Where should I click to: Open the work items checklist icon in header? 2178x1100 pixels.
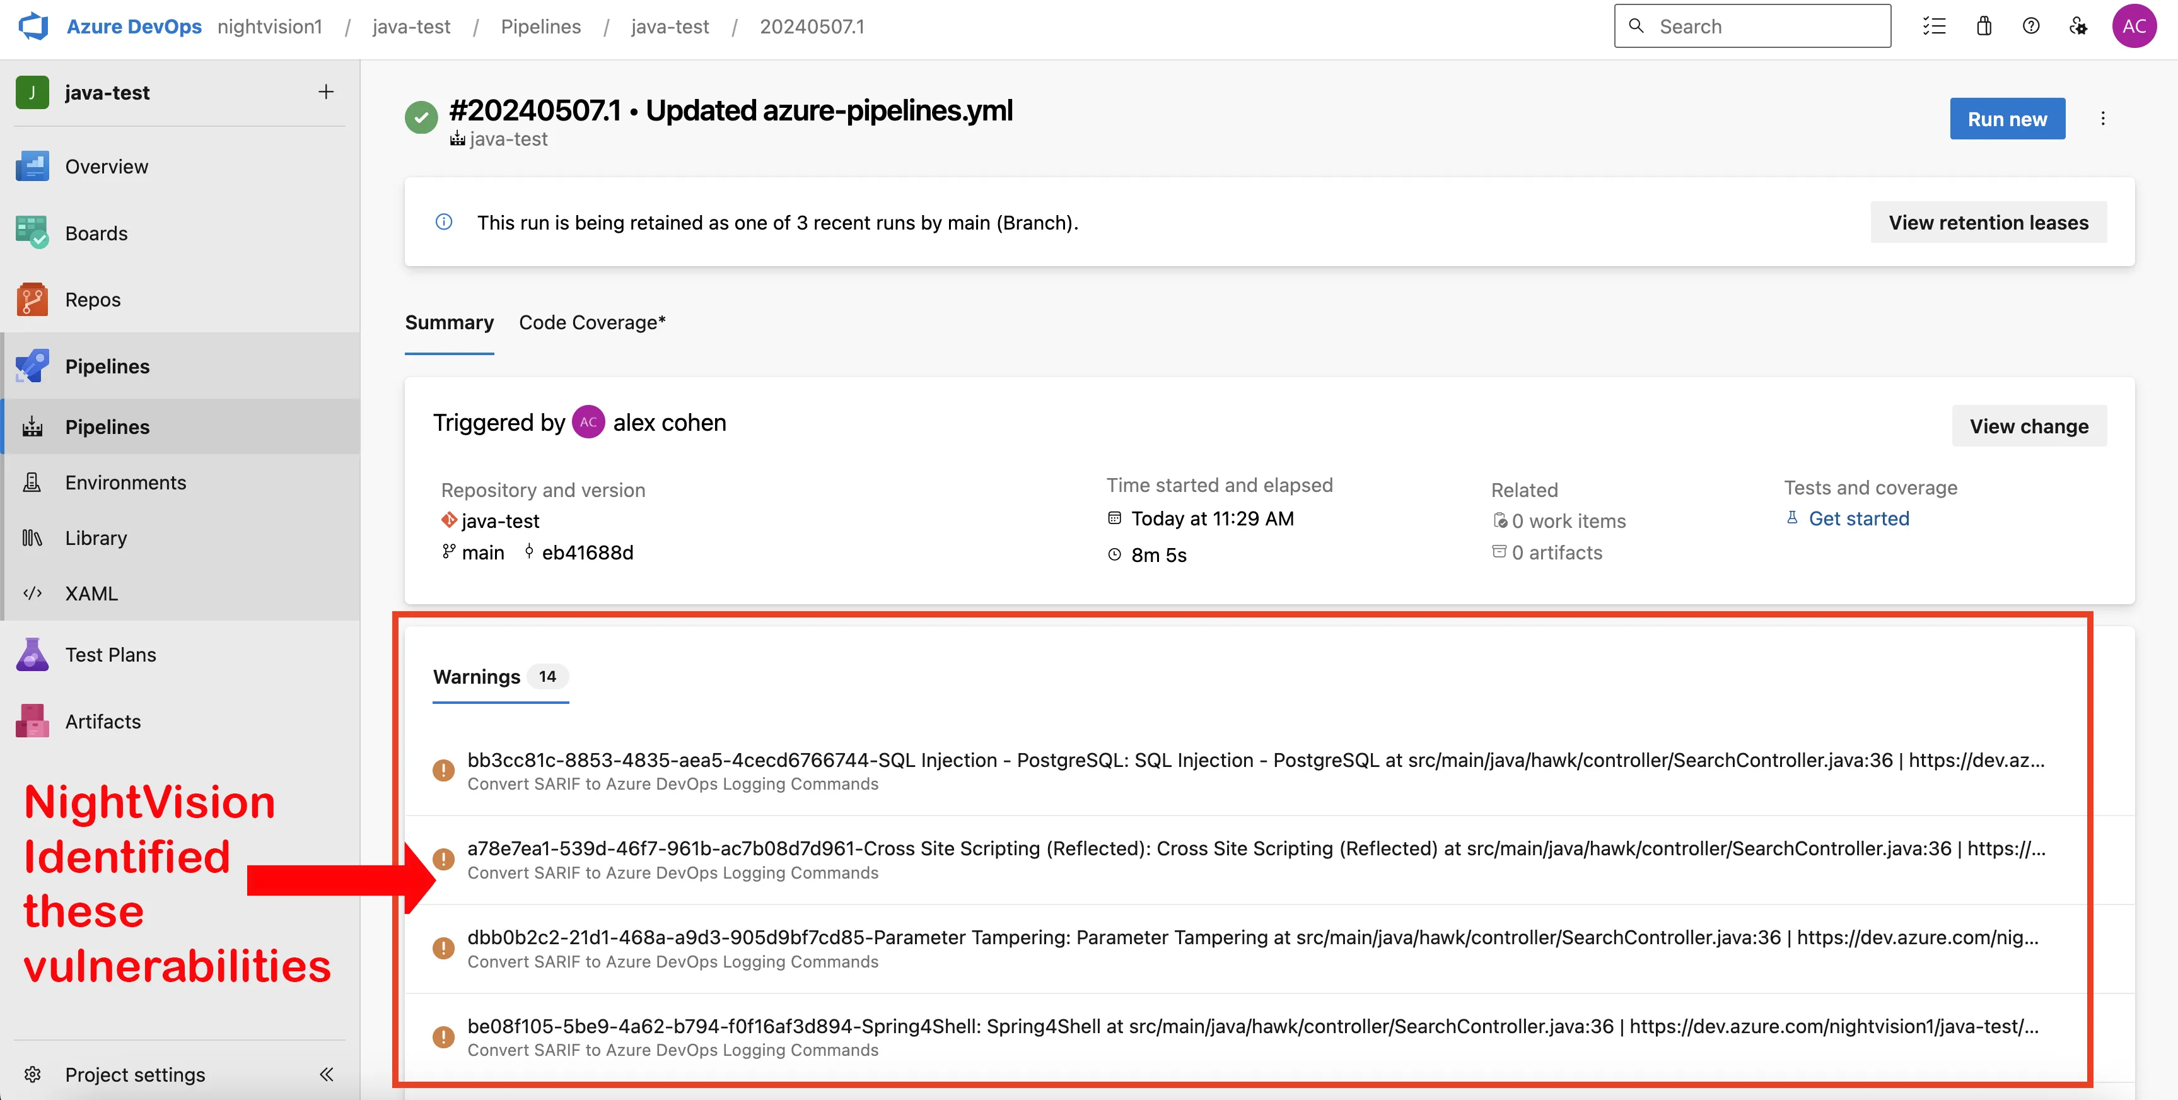point(1933,26)
